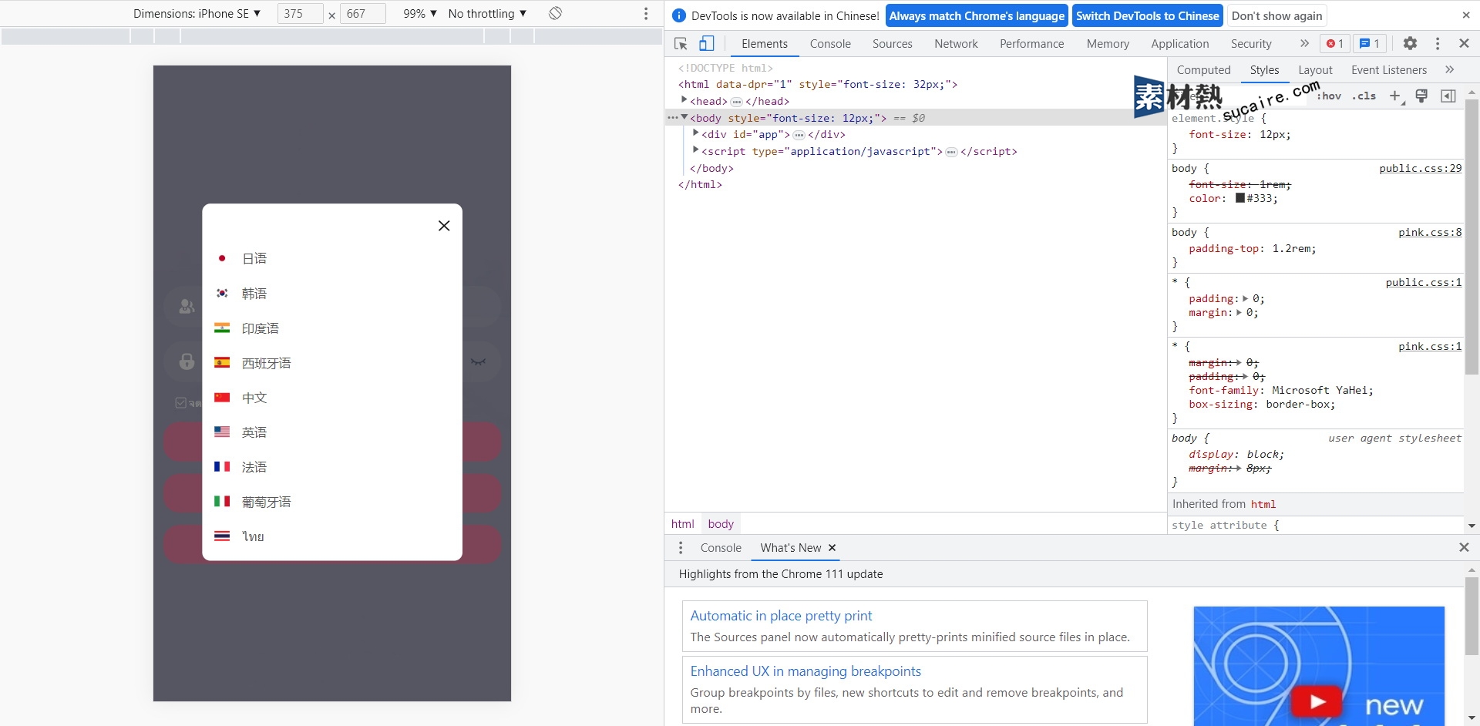
Task: Expand the head element node
Action: tap(684, 100)
